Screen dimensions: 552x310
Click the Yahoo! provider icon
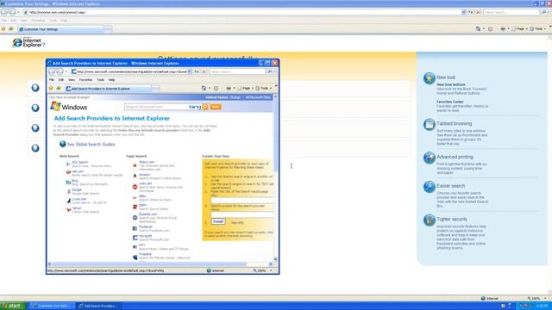(x=68, y=210)
